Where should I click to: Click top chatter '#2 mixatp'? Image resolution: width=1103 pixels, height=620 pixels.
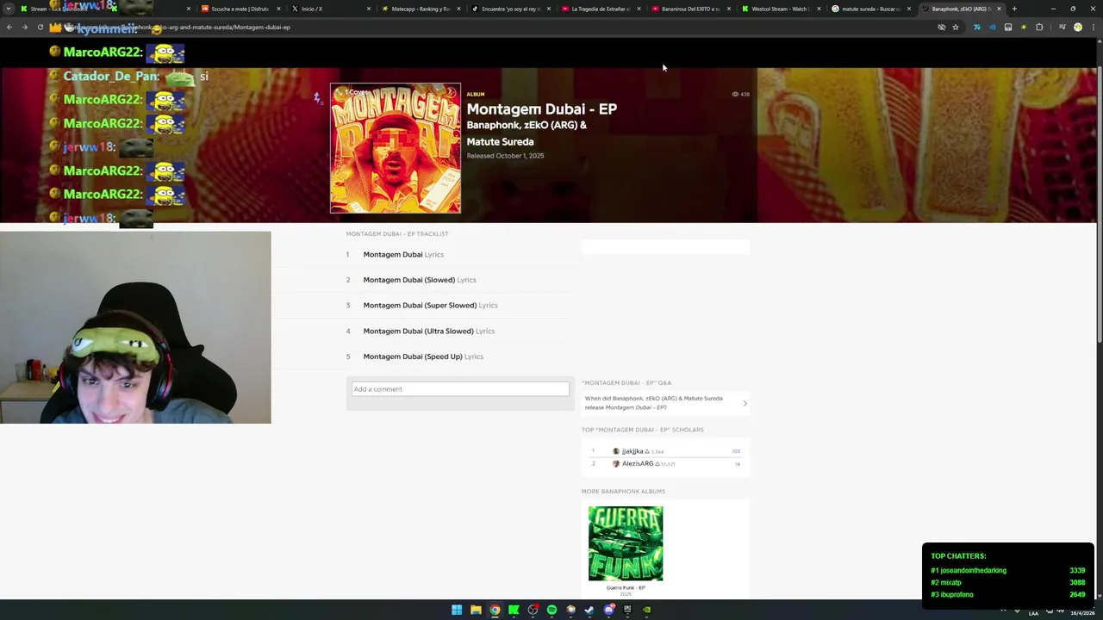tap(945, 582)
